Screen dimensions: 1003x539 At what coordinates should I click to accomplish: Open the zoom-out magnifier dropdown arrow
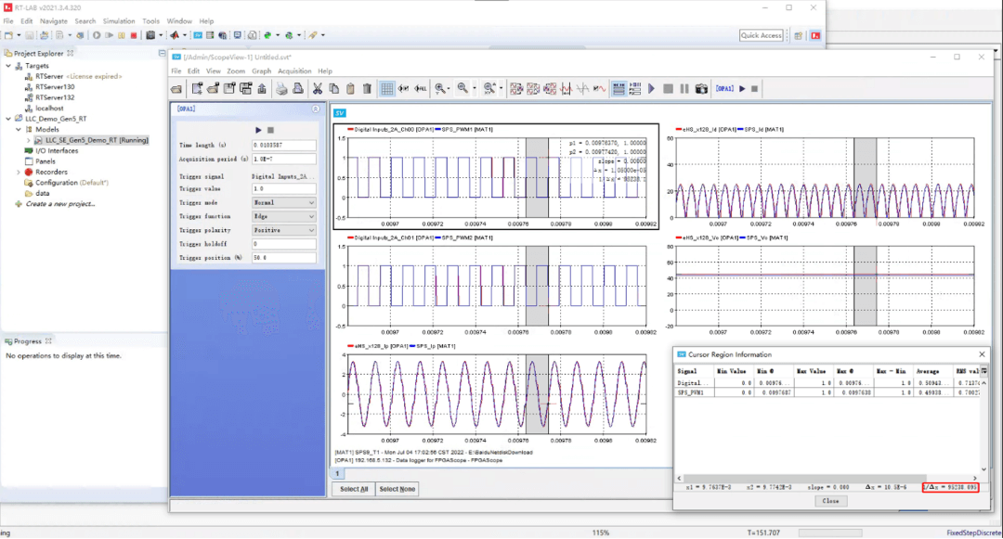(474, 89)
